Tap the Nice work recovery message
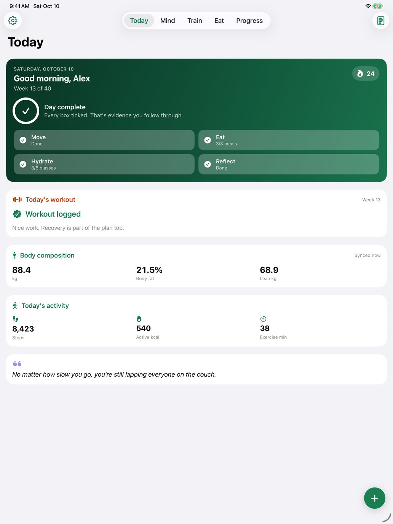The width and height of the screenshot is (393, 524). pos(68,228)
